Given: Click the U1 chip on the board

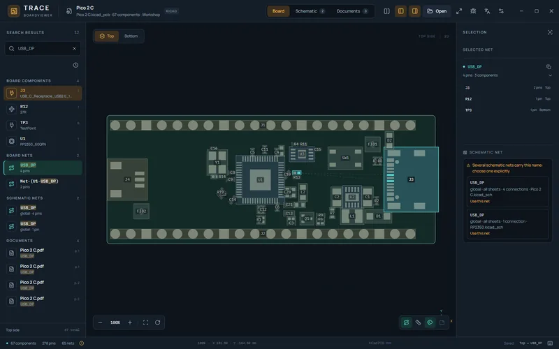Looking at the screenshot, I should pyautogui.click(x=260, y=179).
